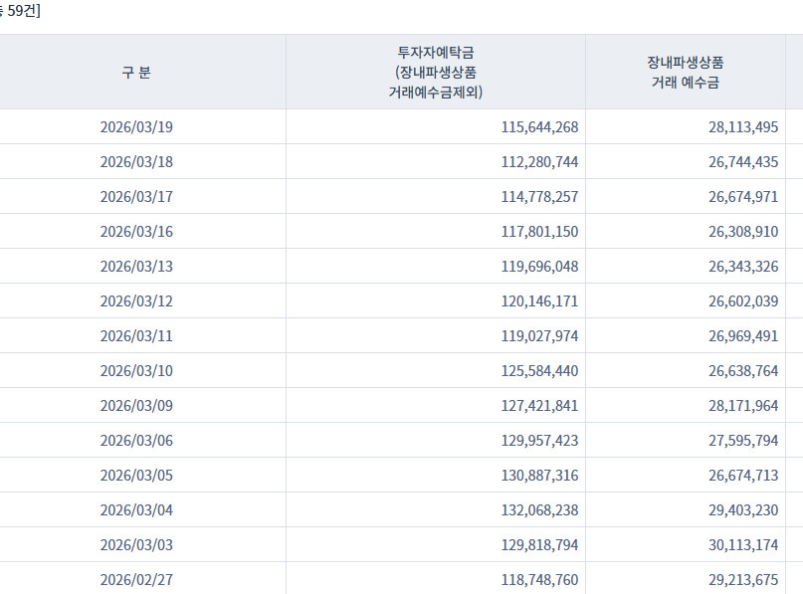Select the 2026/02/27 date cell
803x594 pixels.
136,580
